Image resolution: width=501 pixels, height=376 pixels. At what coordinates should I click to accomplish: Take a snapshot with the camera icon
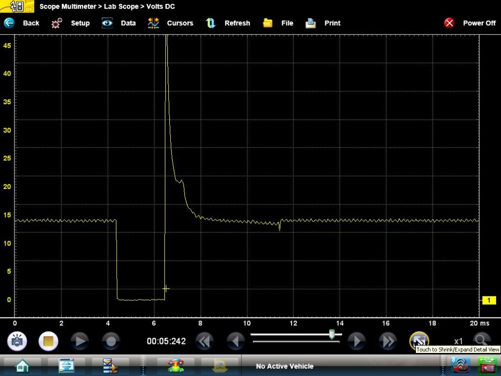pos(17,341)
